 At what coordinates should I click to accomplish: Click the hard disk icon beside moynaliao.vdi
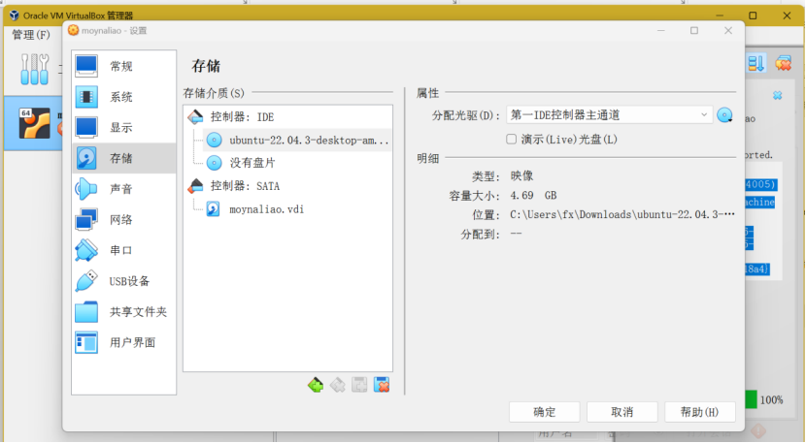point(214,209)
